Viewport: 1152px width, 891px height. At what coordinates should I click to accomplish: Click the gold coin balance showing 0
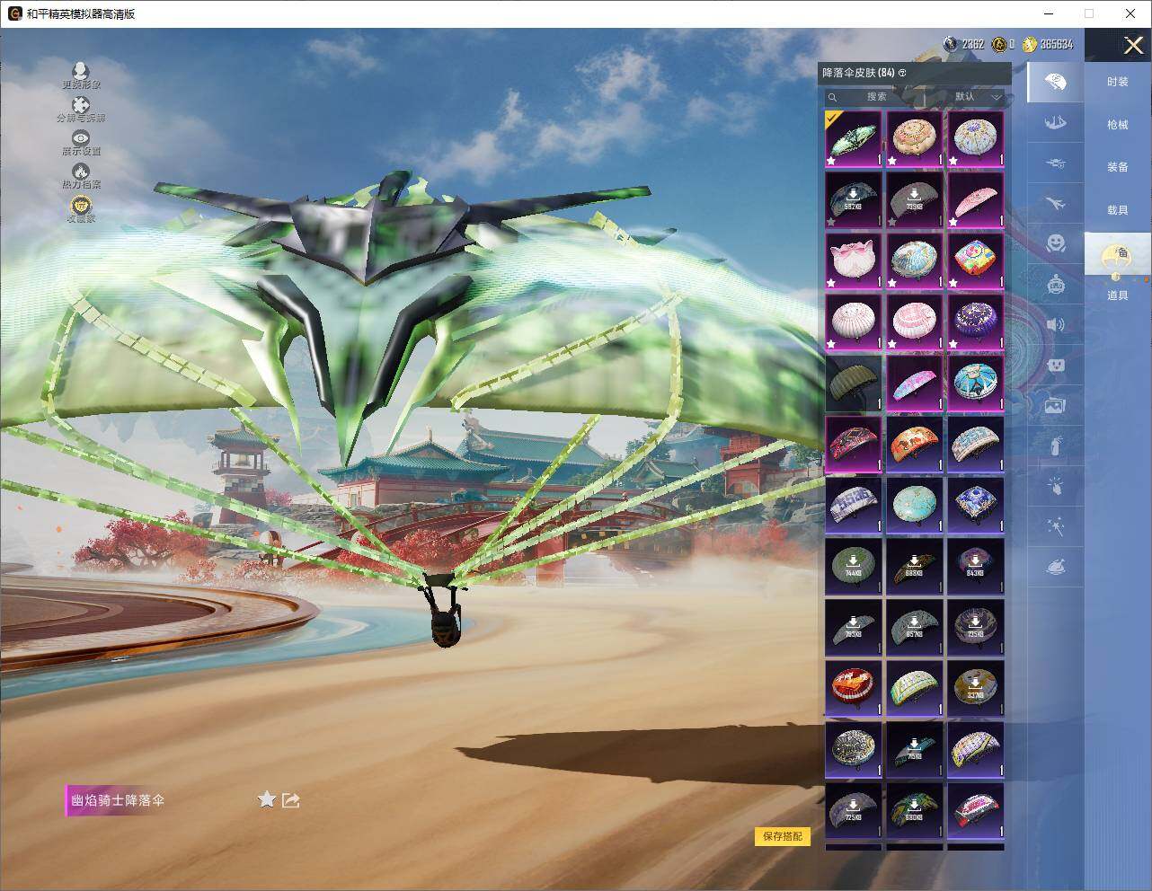click(x=1003, y=44)
